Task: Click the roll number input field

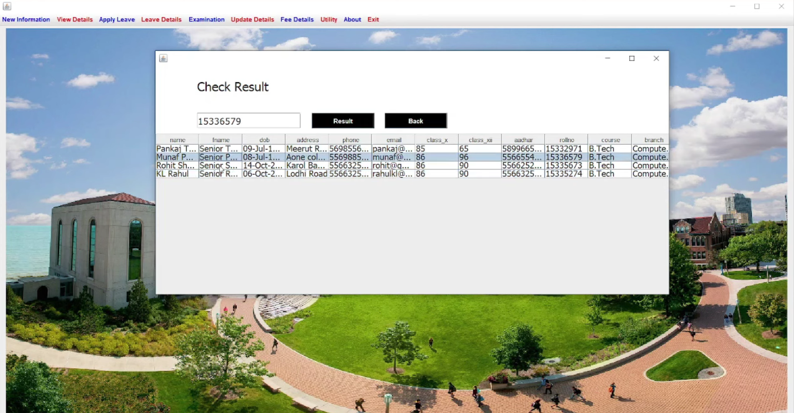Action: 248,121
